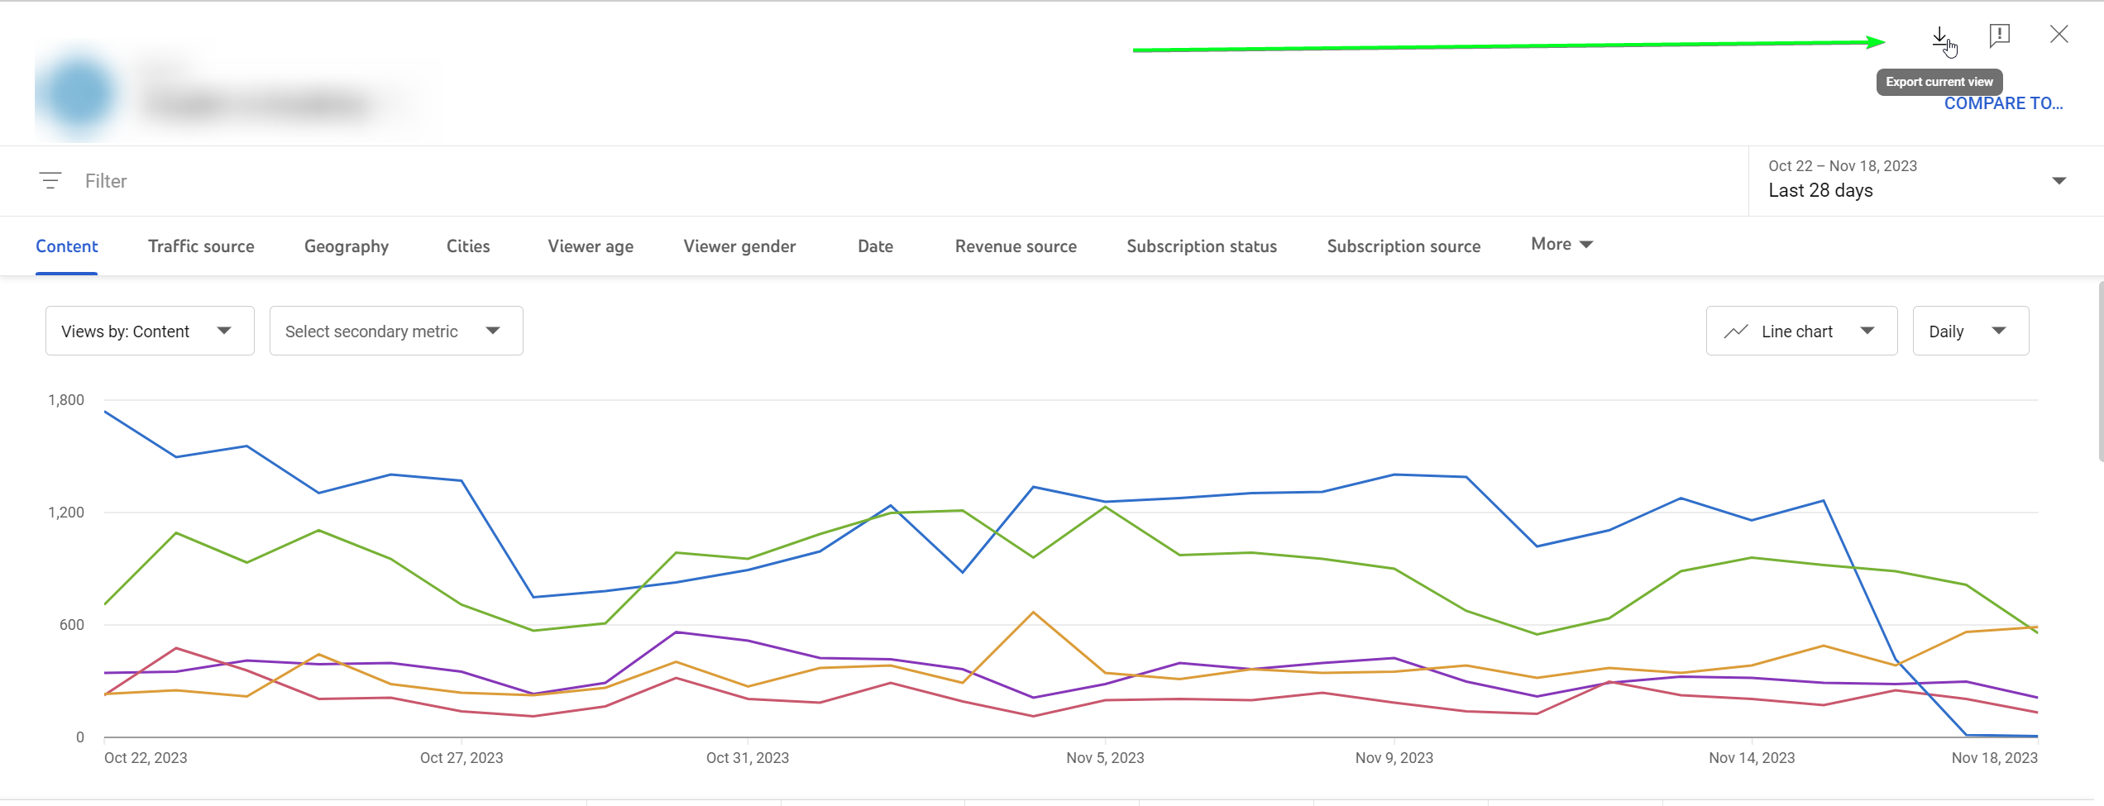Viewport: 2104px width, 806px height.
Task: Click the line chart trend icon
Action: point(1735,331)
